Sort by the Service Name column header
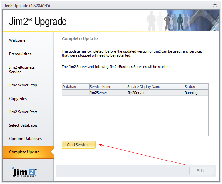 pyautogui.click(x=108, y=87)
